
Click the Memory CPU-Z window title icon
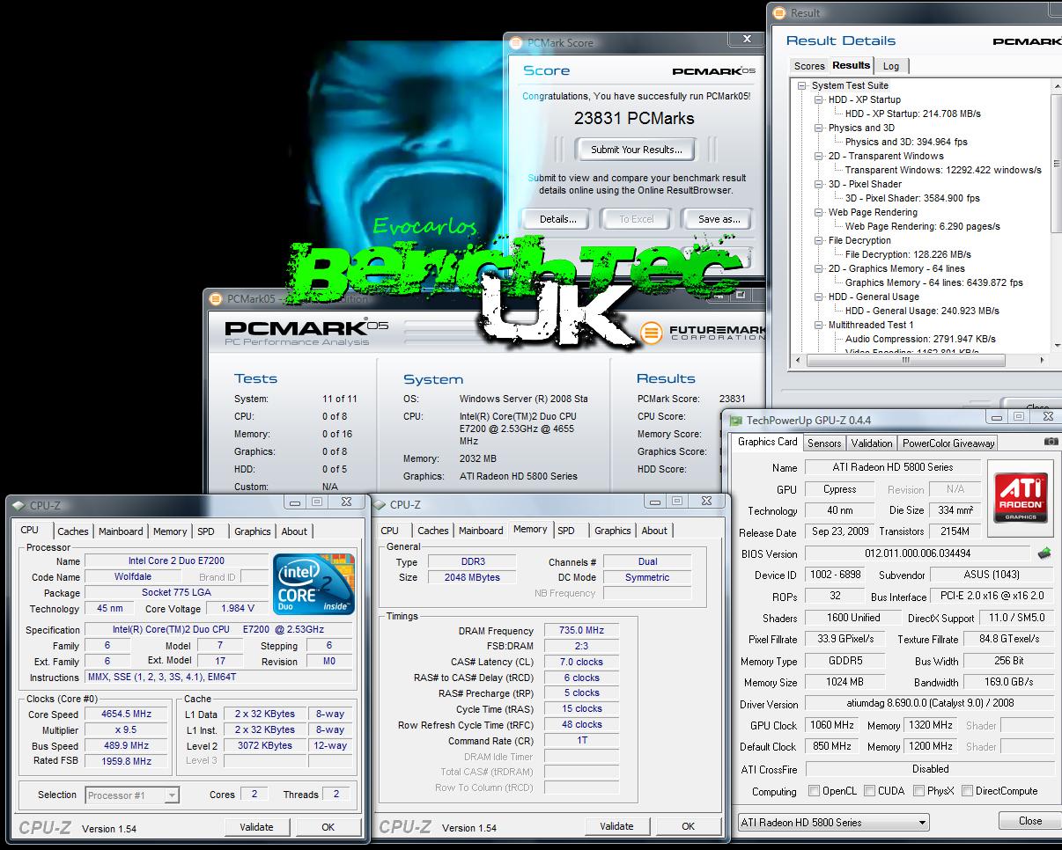point(380,504)
